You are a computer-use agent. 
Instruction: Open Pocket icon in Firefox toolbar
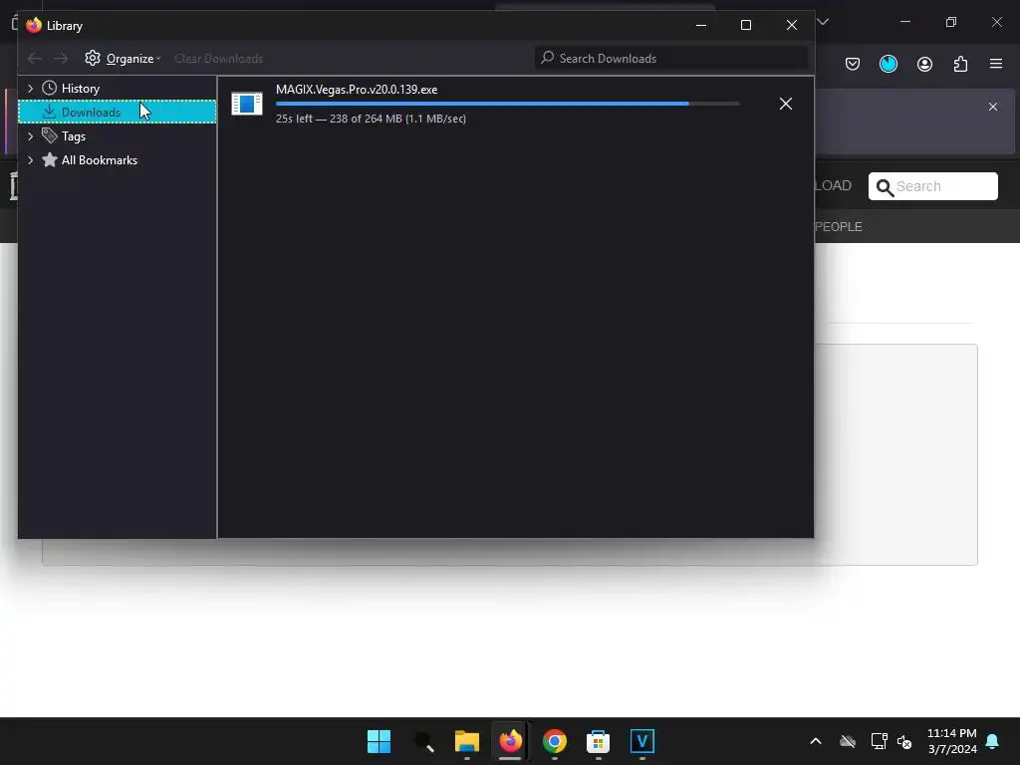point(853,64)
